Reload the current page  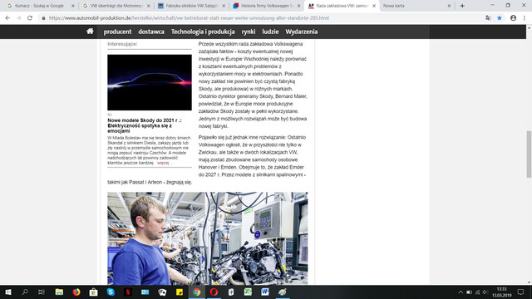(30, 18)
